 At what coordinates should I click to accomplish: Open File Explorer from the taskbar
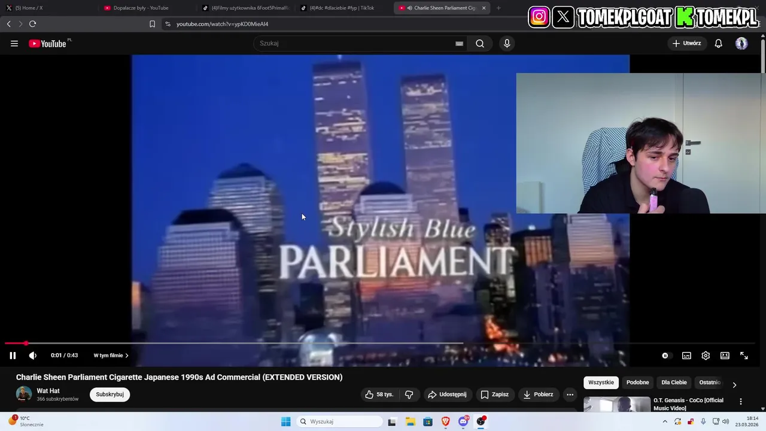click(410, 421)
